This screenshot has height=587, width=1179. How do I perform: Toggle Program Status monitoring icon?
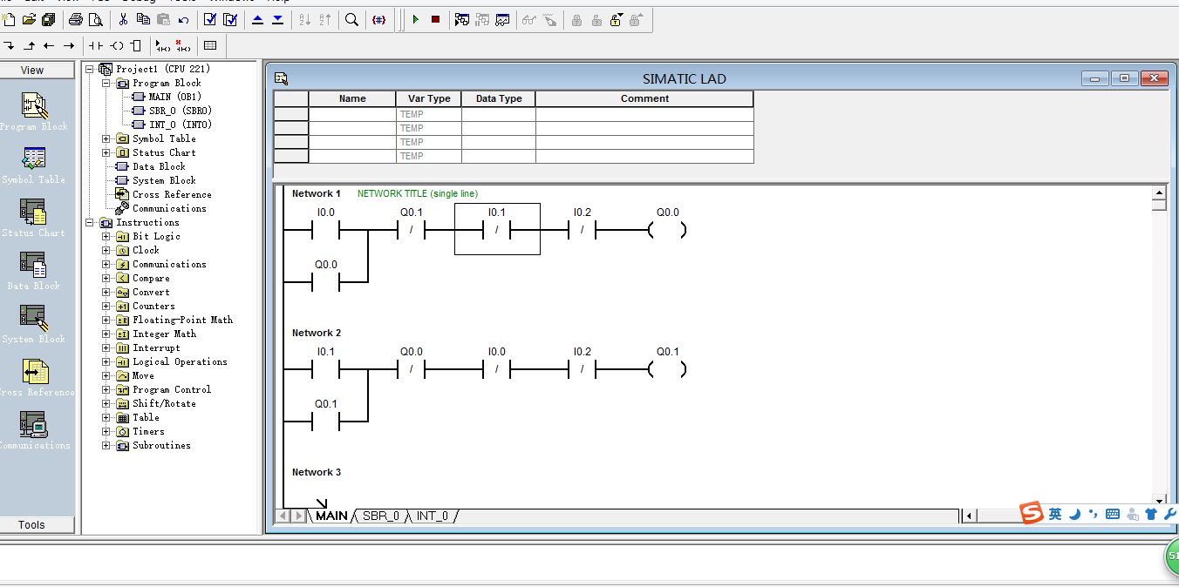coord(462,19)
